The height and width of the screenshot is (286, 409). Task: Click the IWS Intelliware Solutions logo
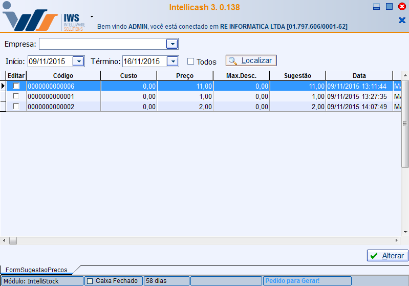click(44, 17)
